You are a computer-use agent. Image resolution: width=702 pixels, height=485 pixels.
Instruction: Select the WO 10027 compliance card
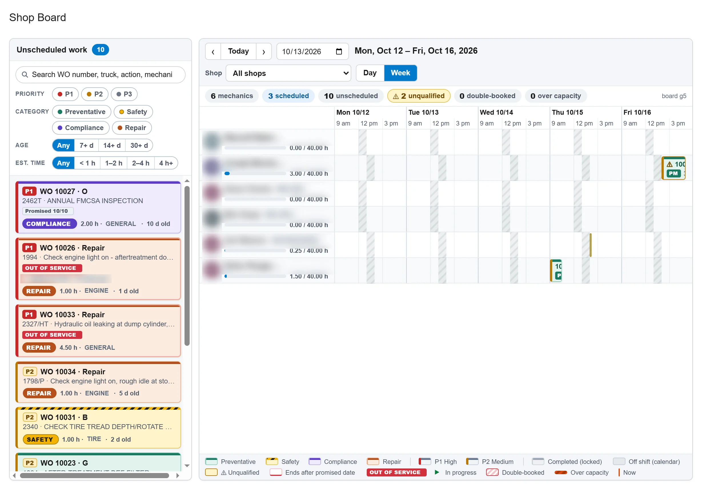pos(98,207)
